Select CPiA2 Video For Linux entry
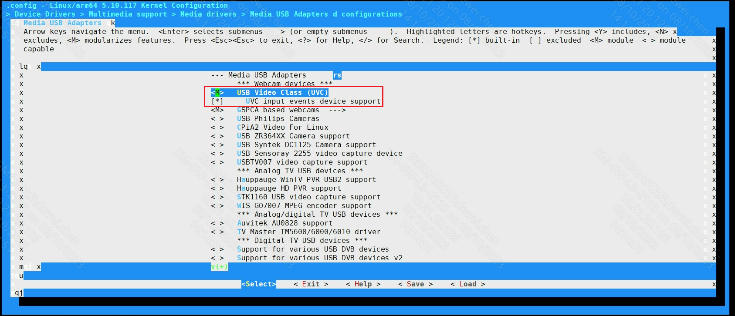The image size is (735, 316). point(282,128)
